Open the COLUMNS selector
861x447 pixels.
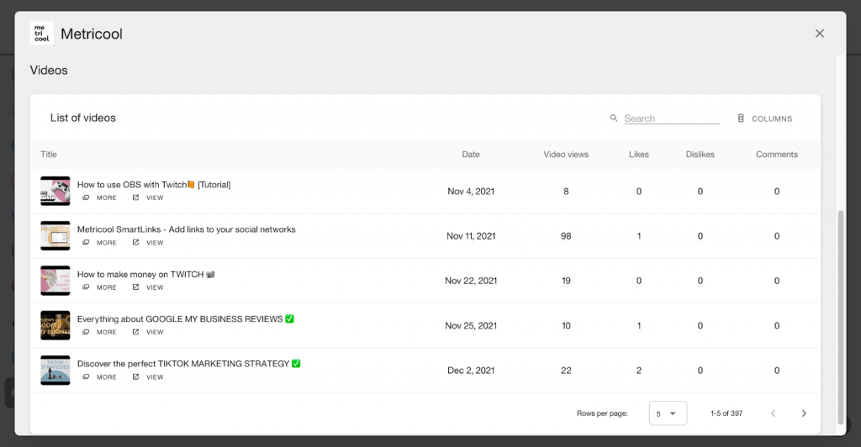(x=765, y=118)
